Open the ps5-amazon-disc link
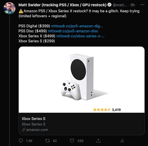Image resolution: width=148 pixels, height=146 pixels. tap(73, 31)
